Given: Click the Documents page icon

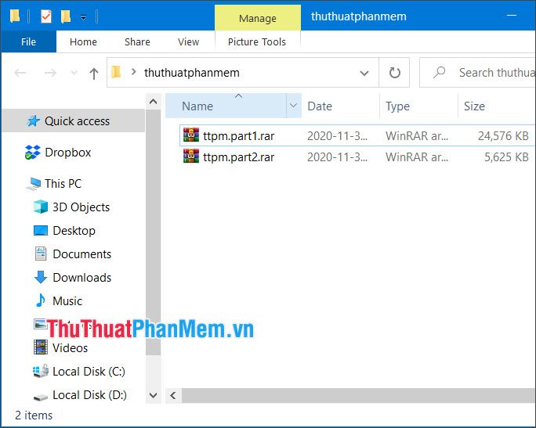Looking at the screenshot, I should point(41,254).
